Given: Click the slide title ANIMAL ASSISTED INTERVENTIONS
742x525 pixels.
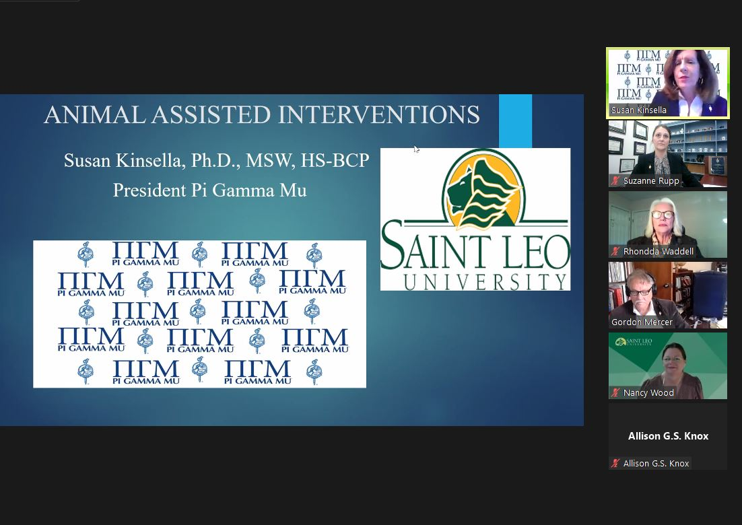Looking at the screenshot, I should [261, 114].
